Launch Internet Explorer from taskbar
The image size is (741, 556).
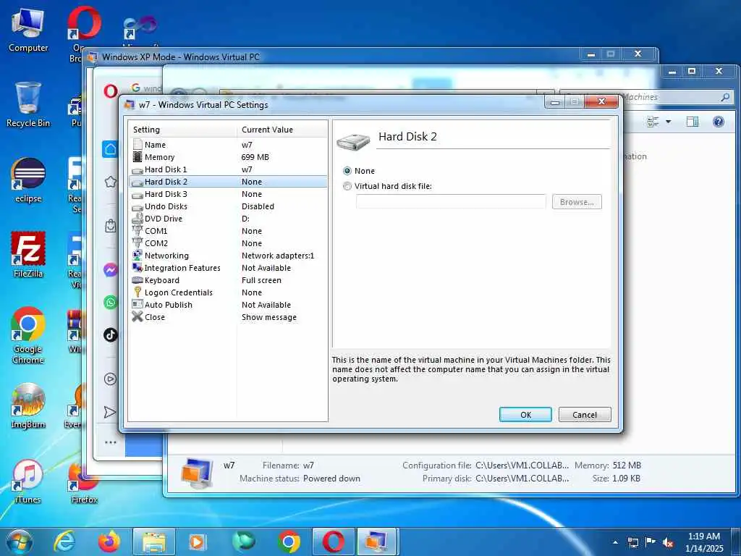(64, 542)
